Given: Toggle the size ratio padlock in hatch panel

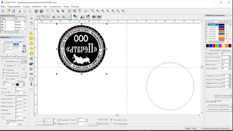Looking at the screenshot, I should click(24, 46).
